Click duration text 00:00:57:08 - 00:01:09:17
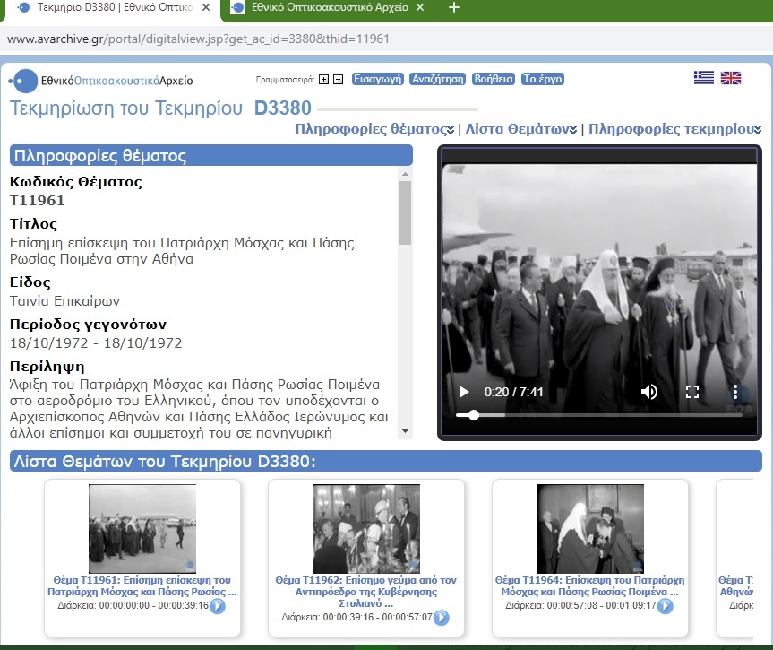 pyautogui.click(x=601, y=605)
